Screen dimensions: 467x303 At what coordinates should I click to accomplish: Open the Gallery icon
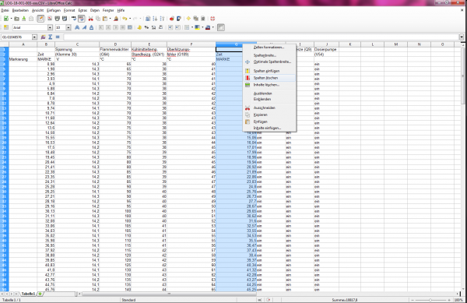tap(195, 19)
